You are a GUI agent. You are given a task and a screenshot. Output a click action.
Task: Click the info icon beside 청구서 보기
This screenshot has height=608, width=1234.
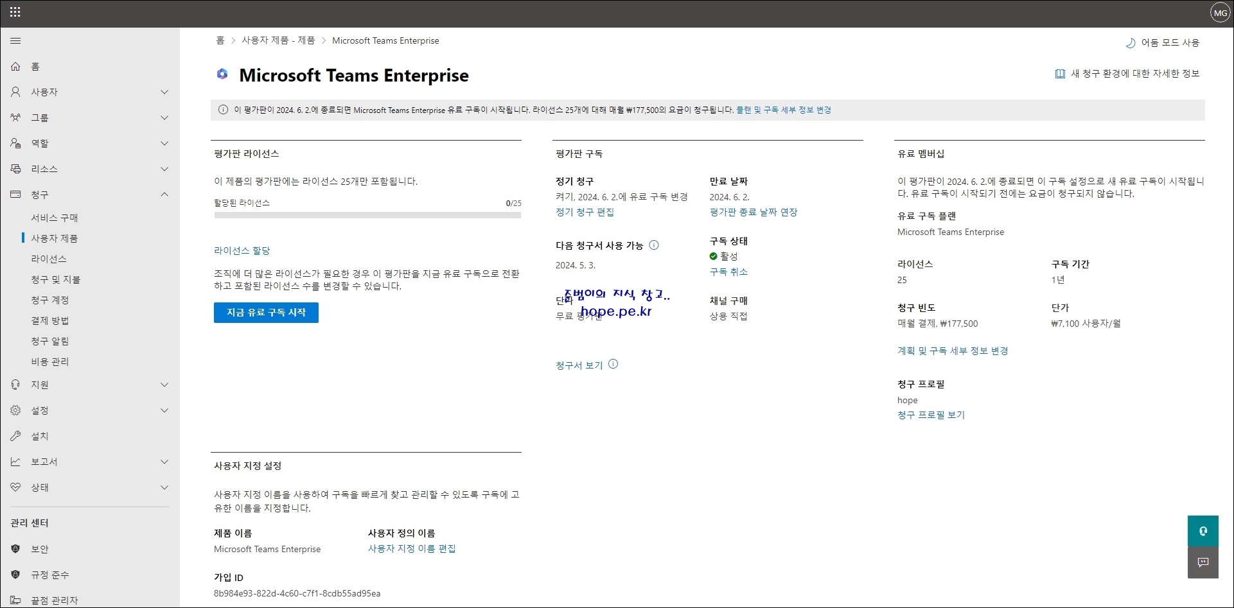tap(613, 364)
